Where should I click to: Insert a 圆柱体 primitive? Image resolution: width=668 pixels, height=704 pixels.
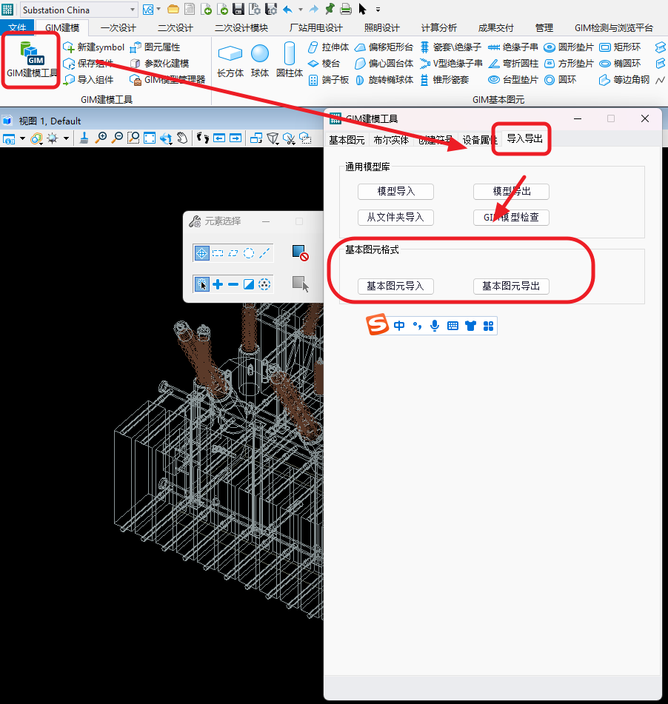tap(290, 61)
